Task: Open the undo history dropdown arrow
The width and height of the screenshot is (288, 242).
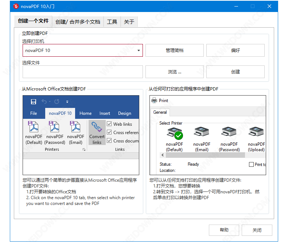Action: pyautogui.click(x=50, y=102)
